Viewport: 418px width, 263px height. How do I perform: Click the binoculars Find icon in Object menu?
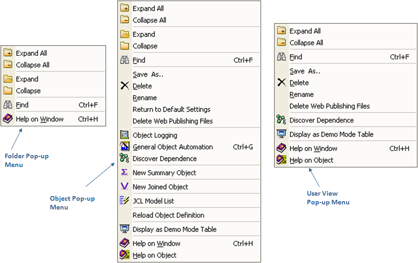pyautogui.click(x=125, y=60)
